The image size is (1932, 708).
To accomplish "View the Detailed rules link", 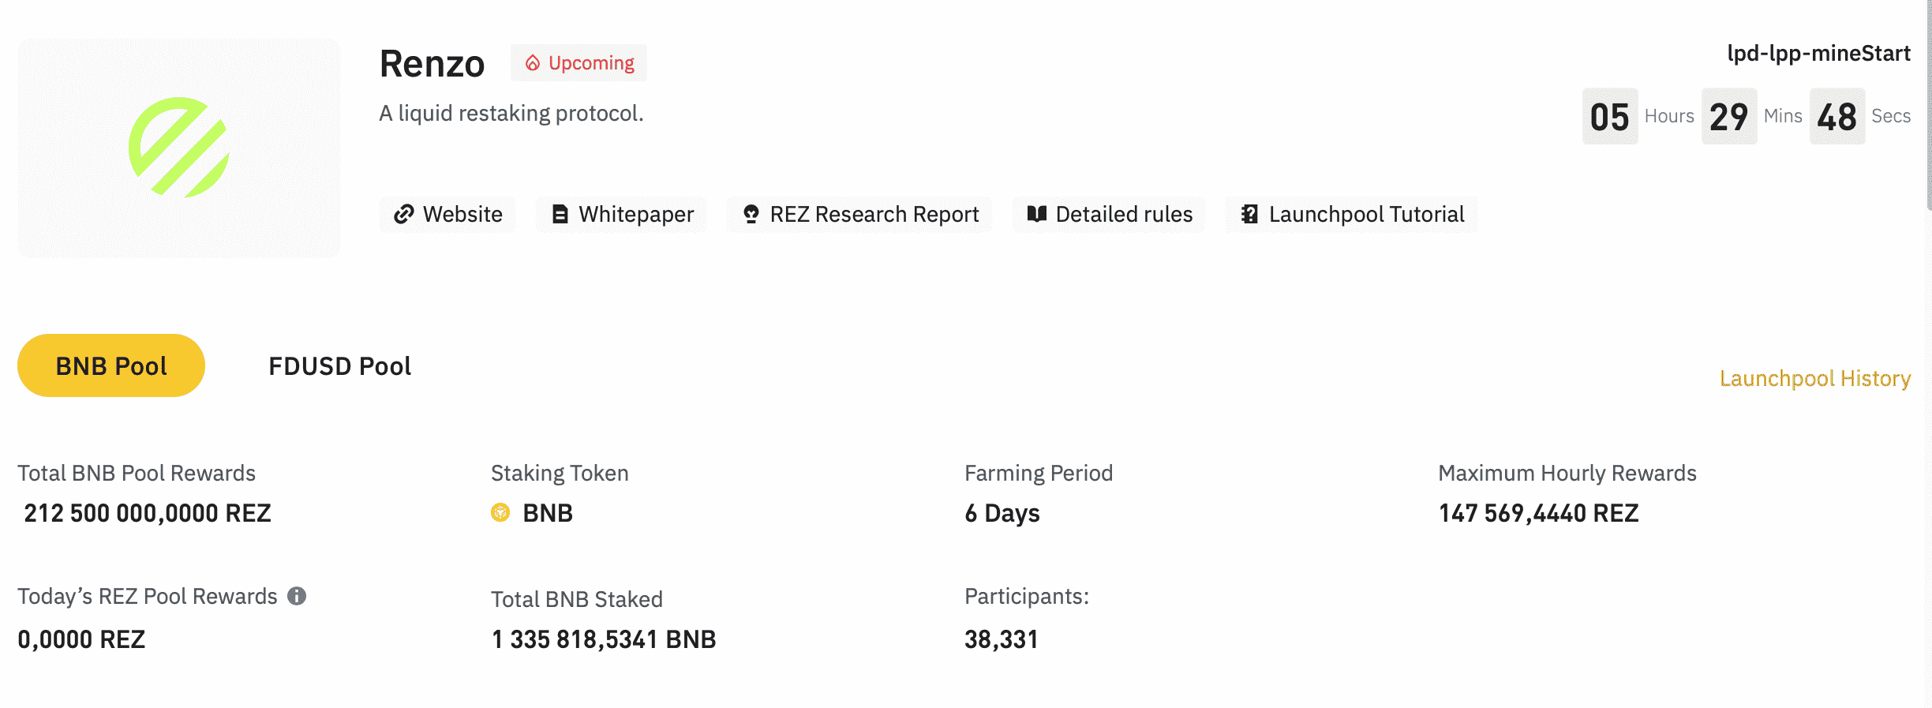I will [1124, 215].
